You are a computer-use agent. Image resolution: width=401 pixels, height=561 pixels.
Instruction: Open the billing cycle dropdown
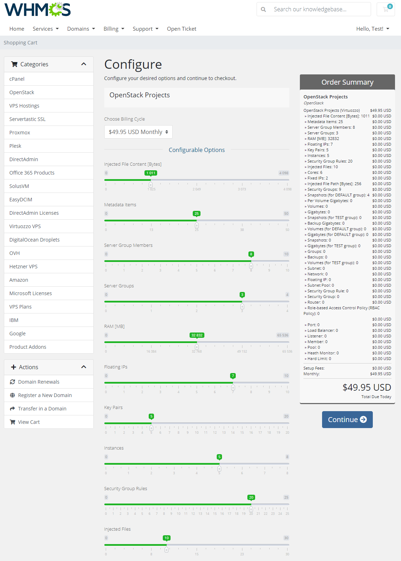[138, 132]
